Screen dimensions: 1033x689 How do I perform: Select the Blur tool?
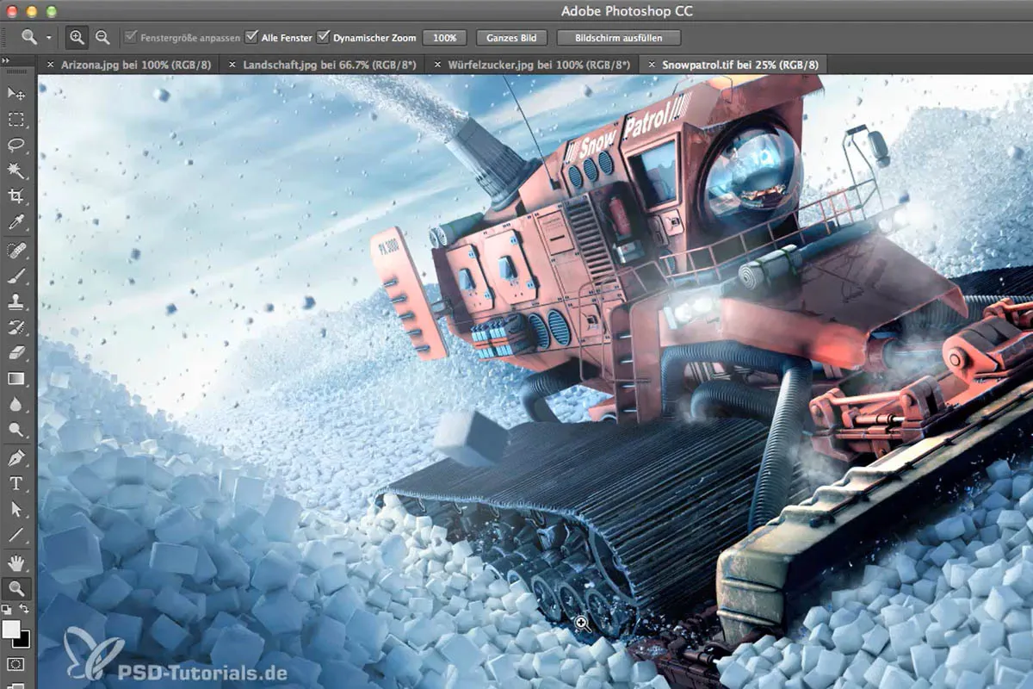[x=16, y=404]
